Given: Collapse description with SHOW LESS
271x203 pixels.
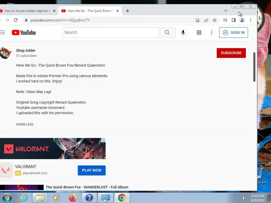Looking at the screenshot, I should (x=25, y=124).
